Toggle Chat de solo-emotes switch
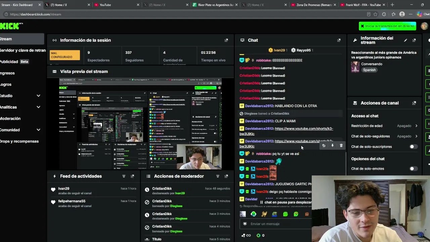Screen dimensions: 430x242 coord(413,169)
